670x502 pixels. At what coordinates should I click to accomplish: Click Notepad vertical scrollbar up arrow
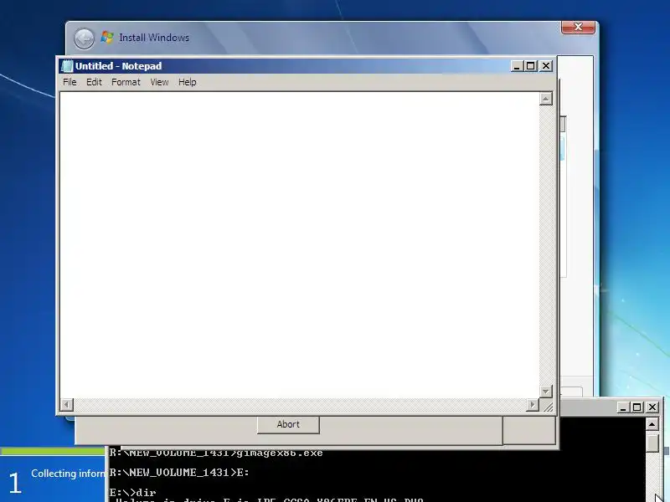pyautogui.click(x=546, y=99)
